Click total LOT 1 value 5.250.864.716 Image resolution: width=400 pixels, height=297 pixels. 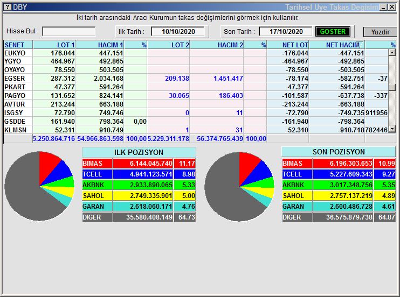coord(54,139)
